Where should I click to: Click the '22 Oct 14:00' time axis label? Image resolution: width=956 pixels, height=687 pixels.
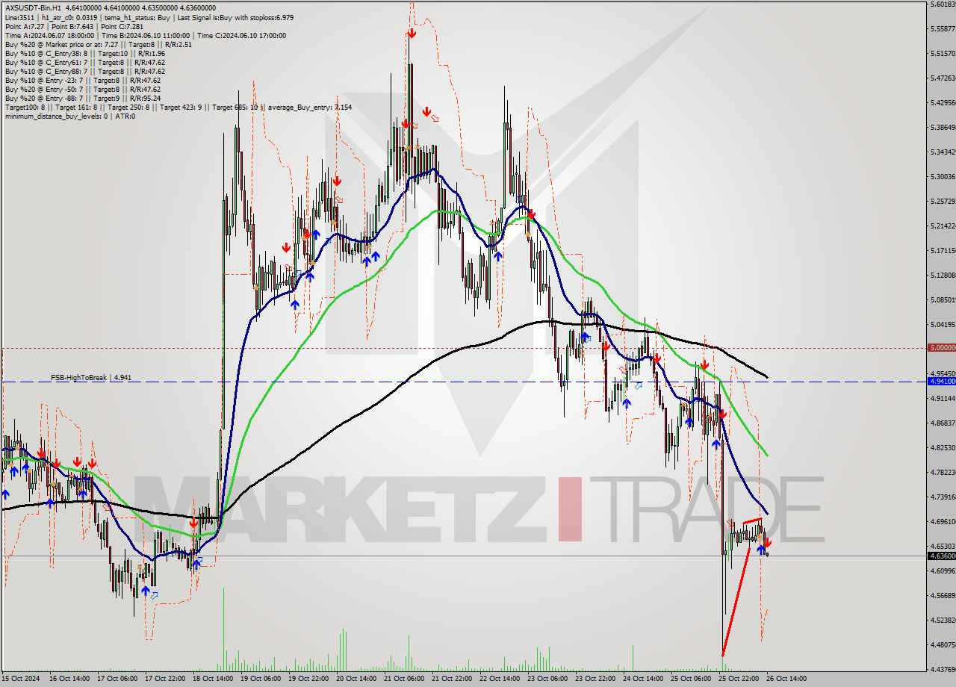[499, 679]
